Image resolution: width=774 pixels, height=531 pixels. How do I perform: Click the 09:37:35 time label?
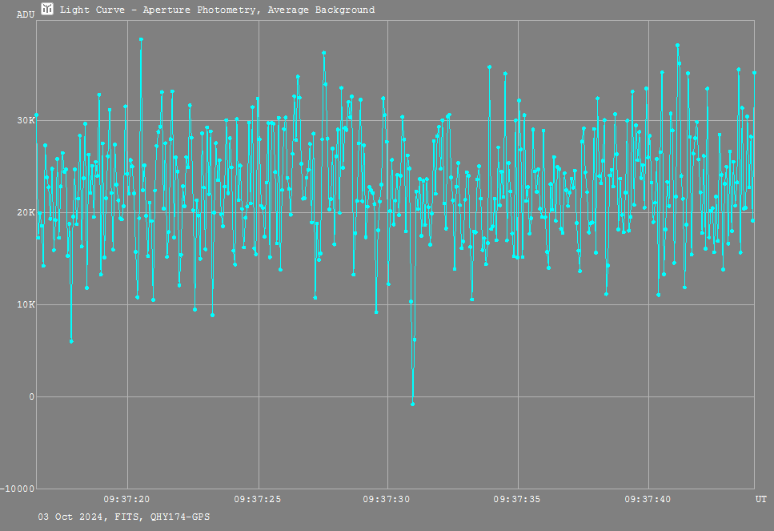tap(517, 500)
